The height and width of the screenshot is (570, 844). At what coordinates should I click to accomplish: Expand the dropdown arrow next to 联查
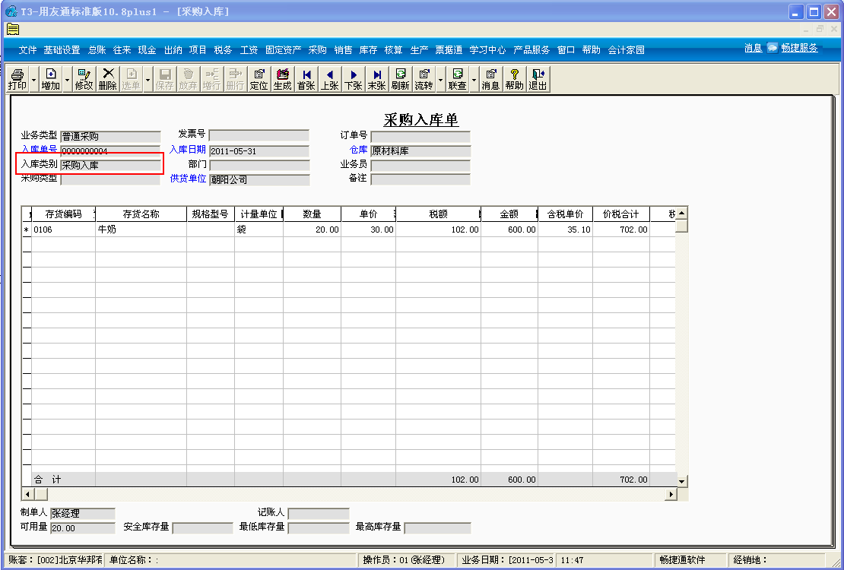click(474, 79)
